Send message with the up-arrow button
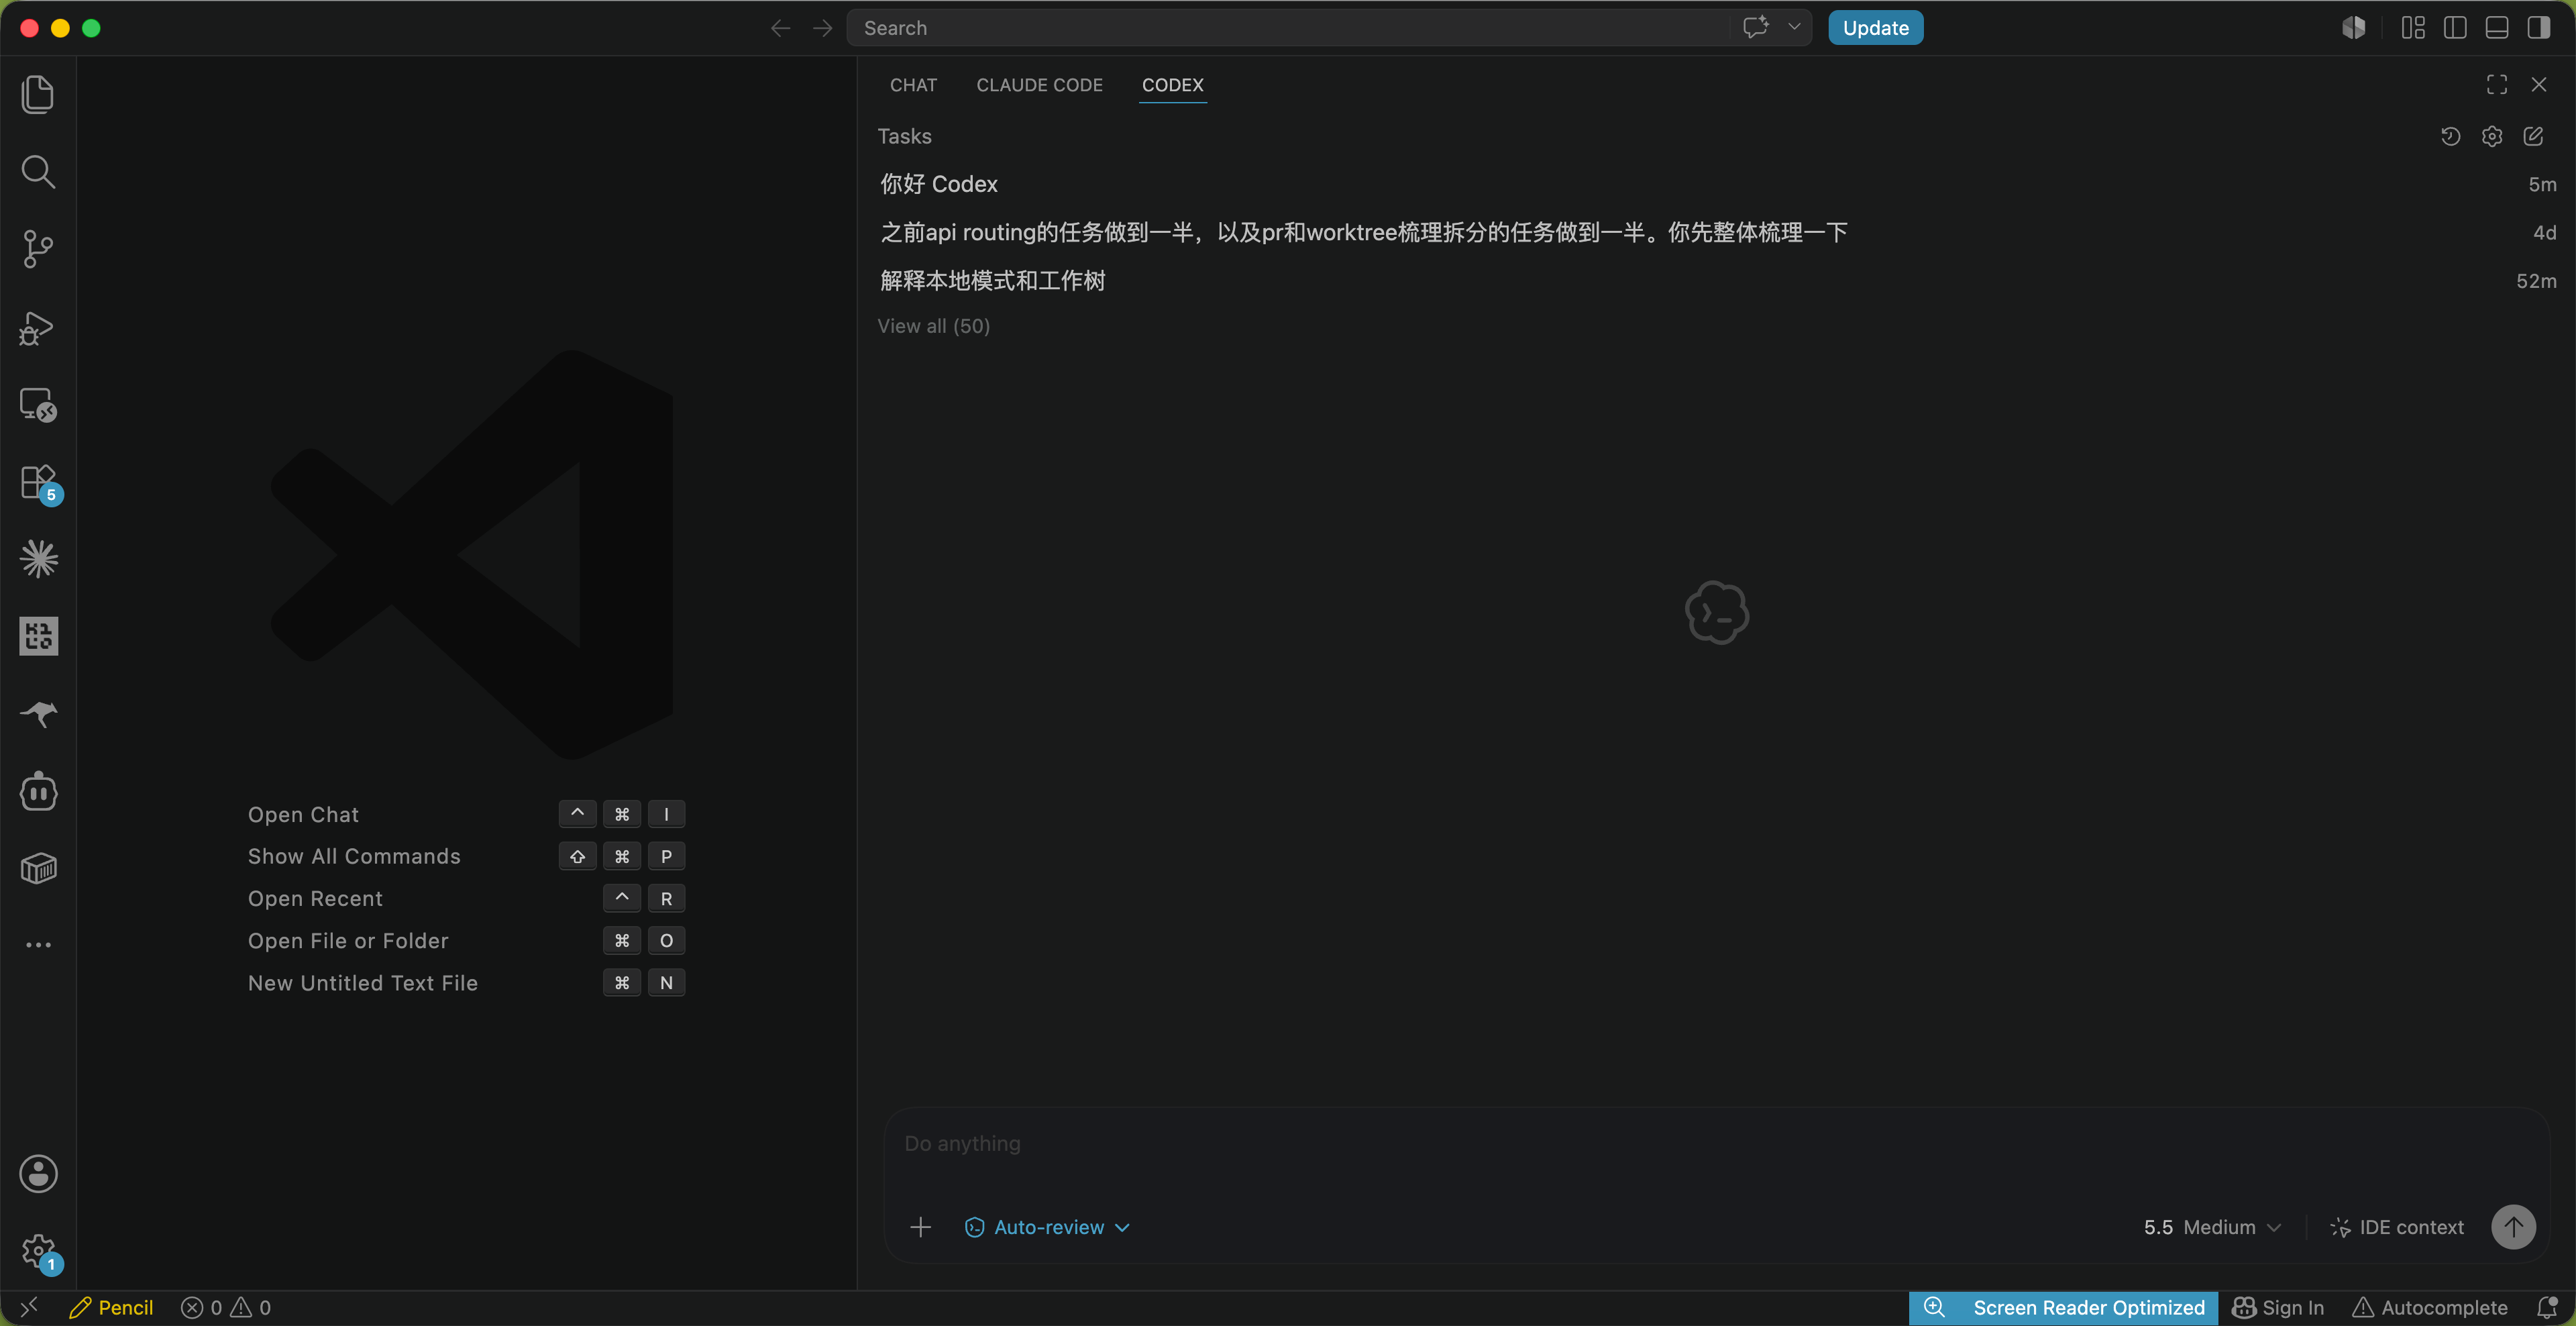 [x=2513, y=1227]
